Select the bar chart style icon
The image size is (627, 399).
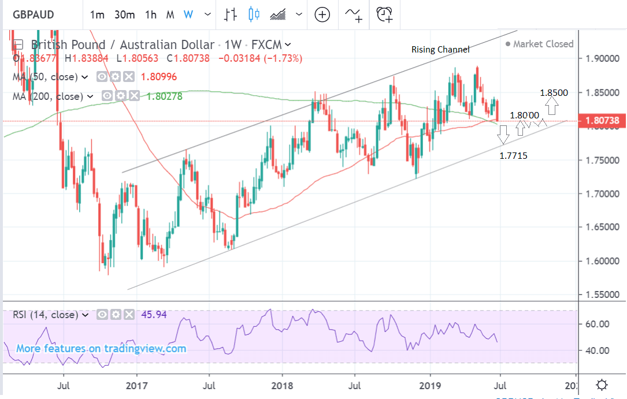click(231, 14)
